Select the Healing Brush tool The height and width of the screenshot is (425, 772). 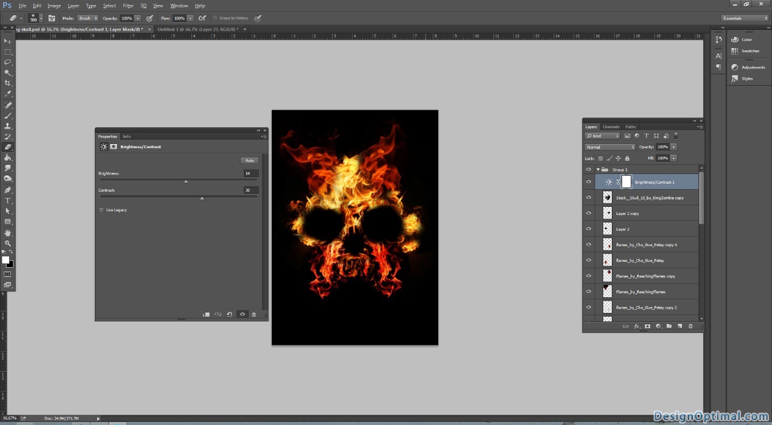point(8,106)
